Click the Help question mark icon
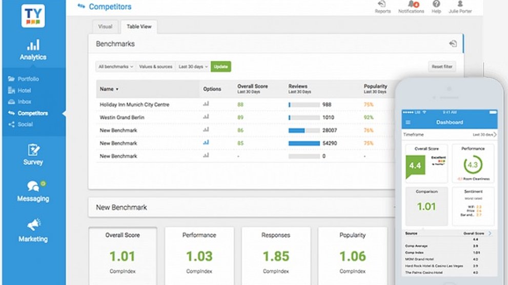The width and height of the screenshot is (508, 285). 436,4
